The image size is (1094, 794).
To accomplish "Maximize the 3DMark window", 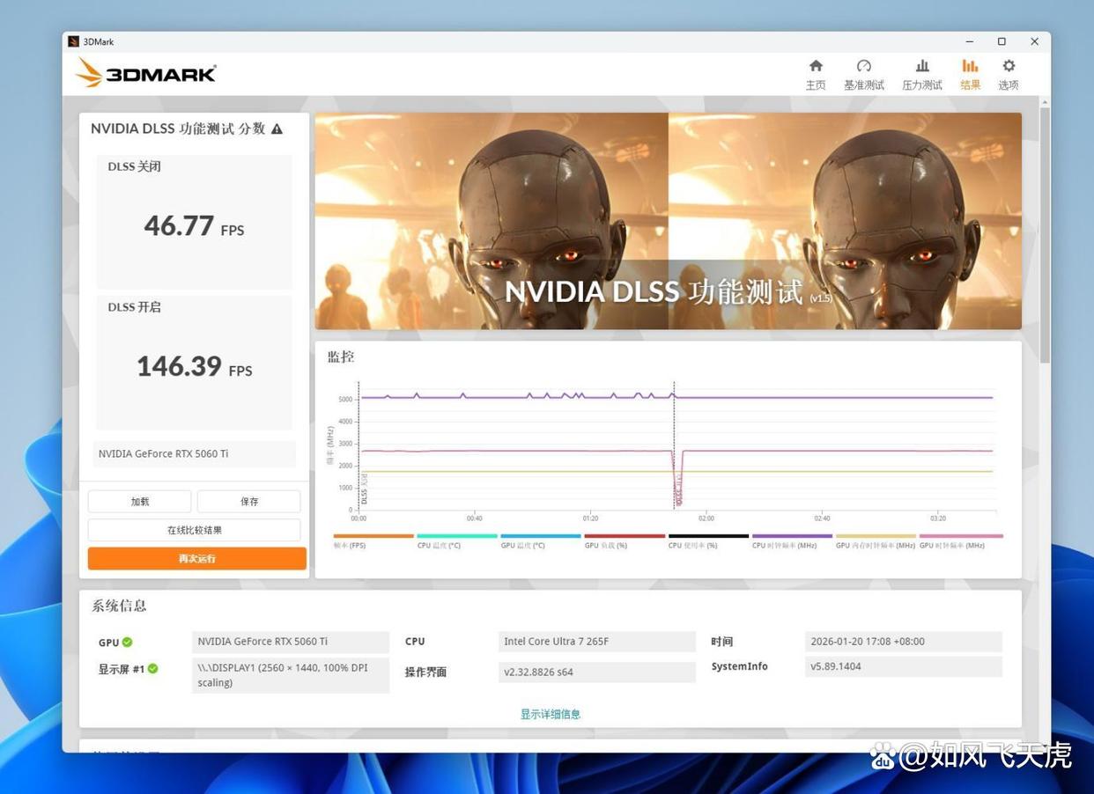I will [1002, 41].
